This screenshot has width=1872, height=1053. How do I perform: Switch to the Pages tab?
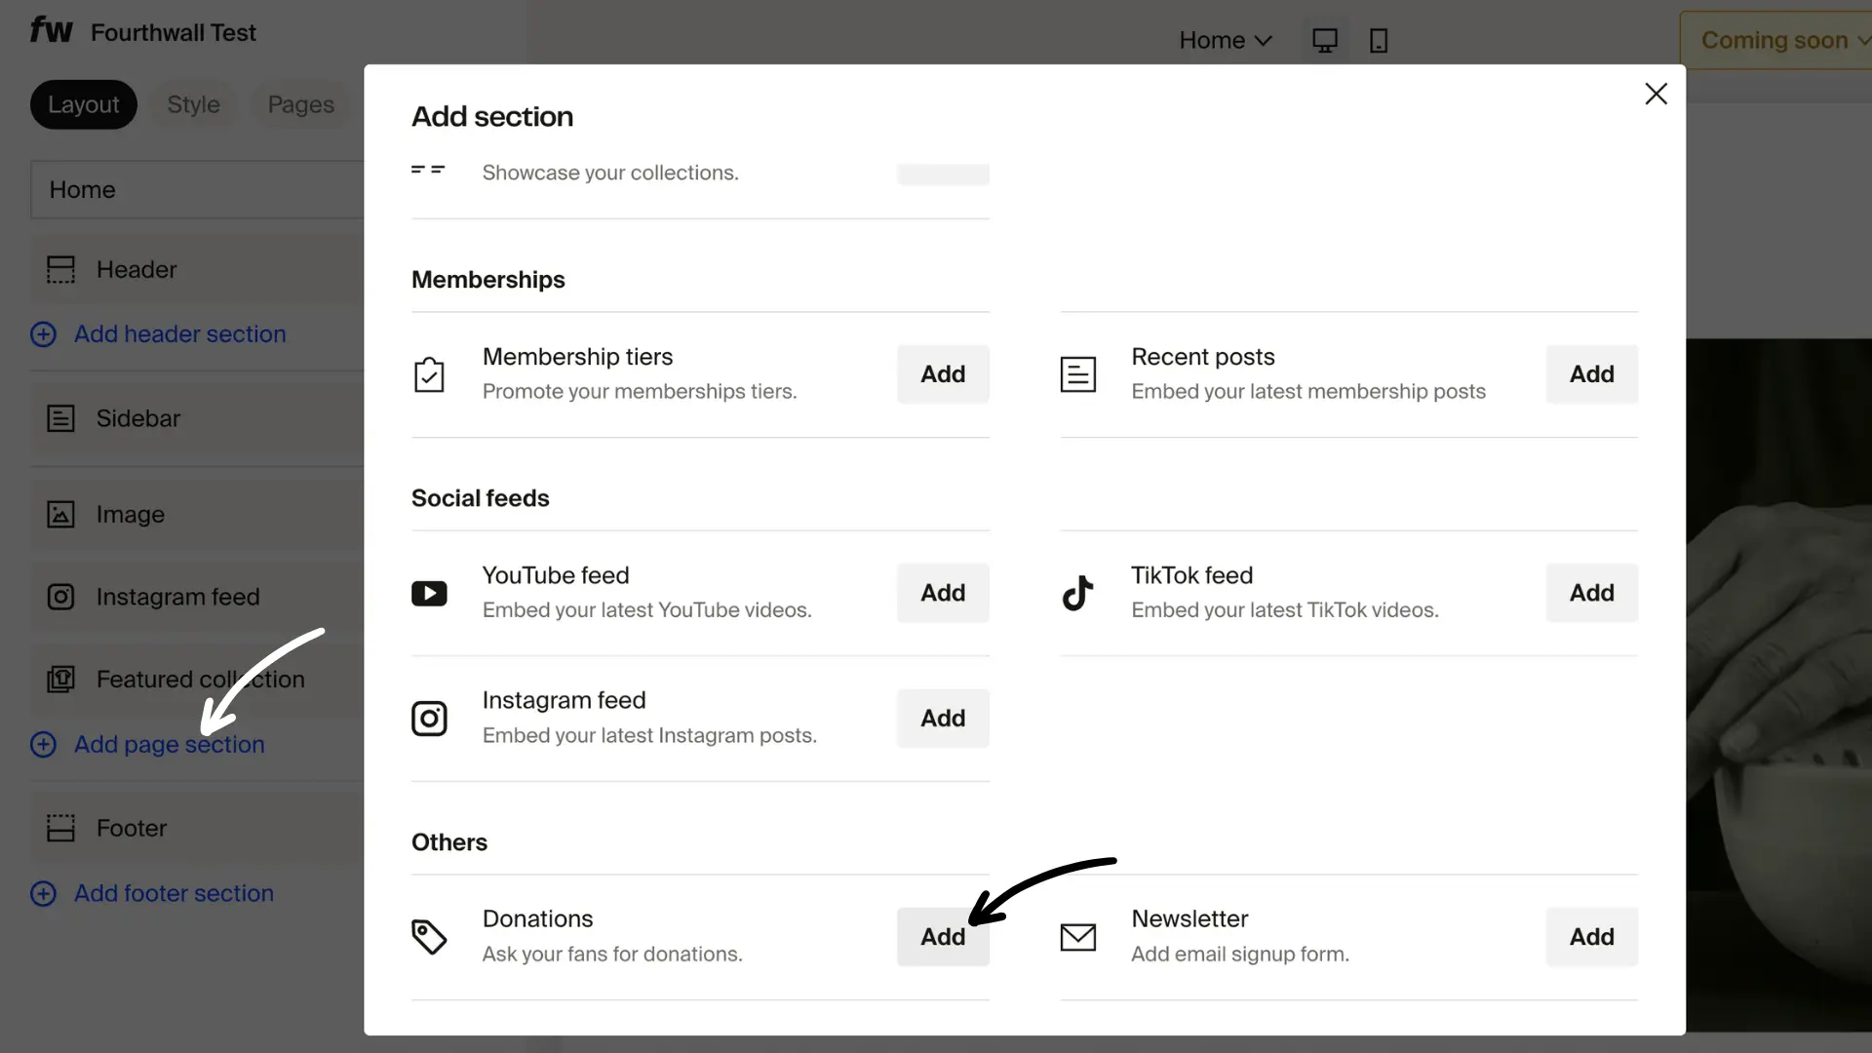[x=300, y=104]
